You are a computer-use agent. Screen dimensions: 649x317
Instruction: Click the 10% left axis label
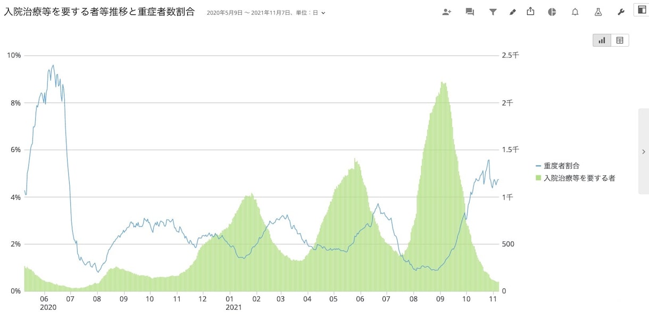13,55
